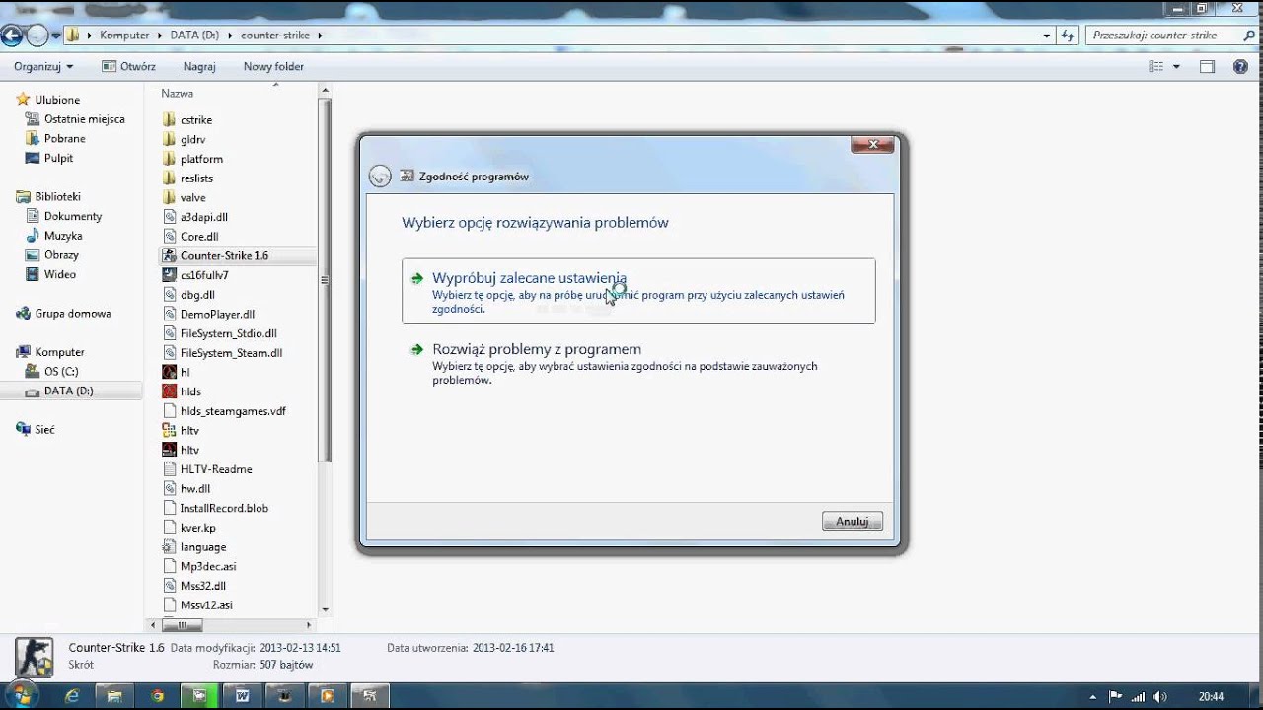Click the volume icon in system tray

1159,696
